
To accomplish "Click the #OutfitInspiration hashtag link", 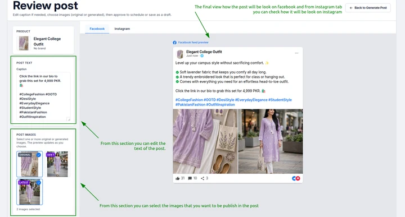I will [x=220, y=105].
